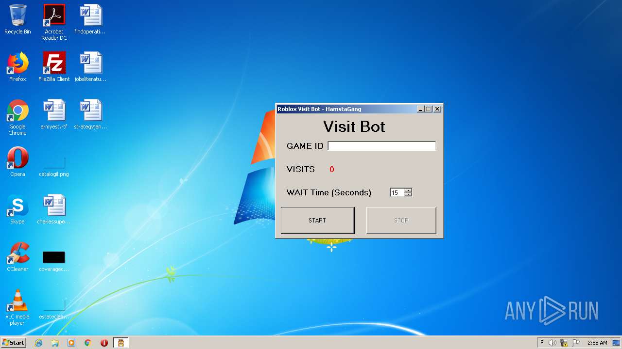Click the 2:58 AM taskbar clock
Screen dimensions: 622x349
pos(597,343)
